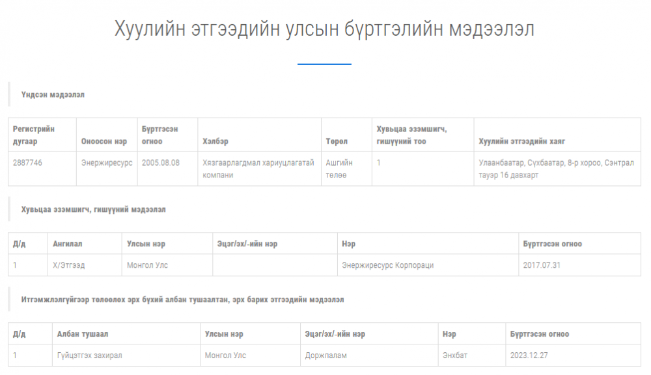Select the shareholder date 2017.07.31
651x375 pixels.
542,265
